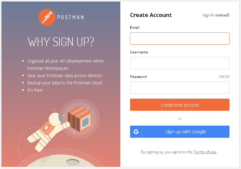Click the Create Account heading
Viewport: 241px width, 169px height.
[x=151, y=15]
